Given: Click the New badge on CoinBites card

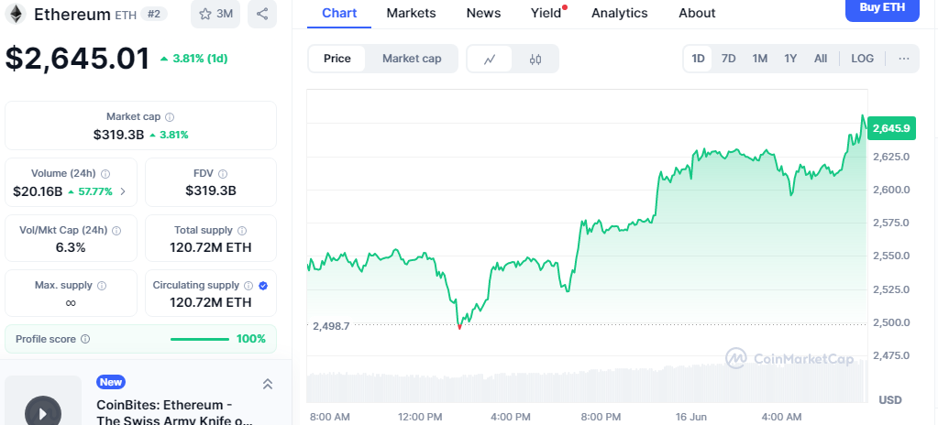Looking at the screenshot, I should tap(111, 382).
